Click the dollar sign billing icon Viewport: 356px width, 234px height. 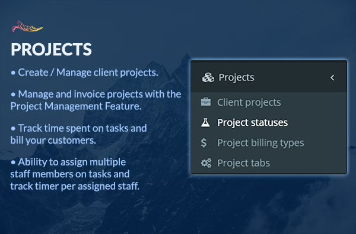click(x=204, y=142)
